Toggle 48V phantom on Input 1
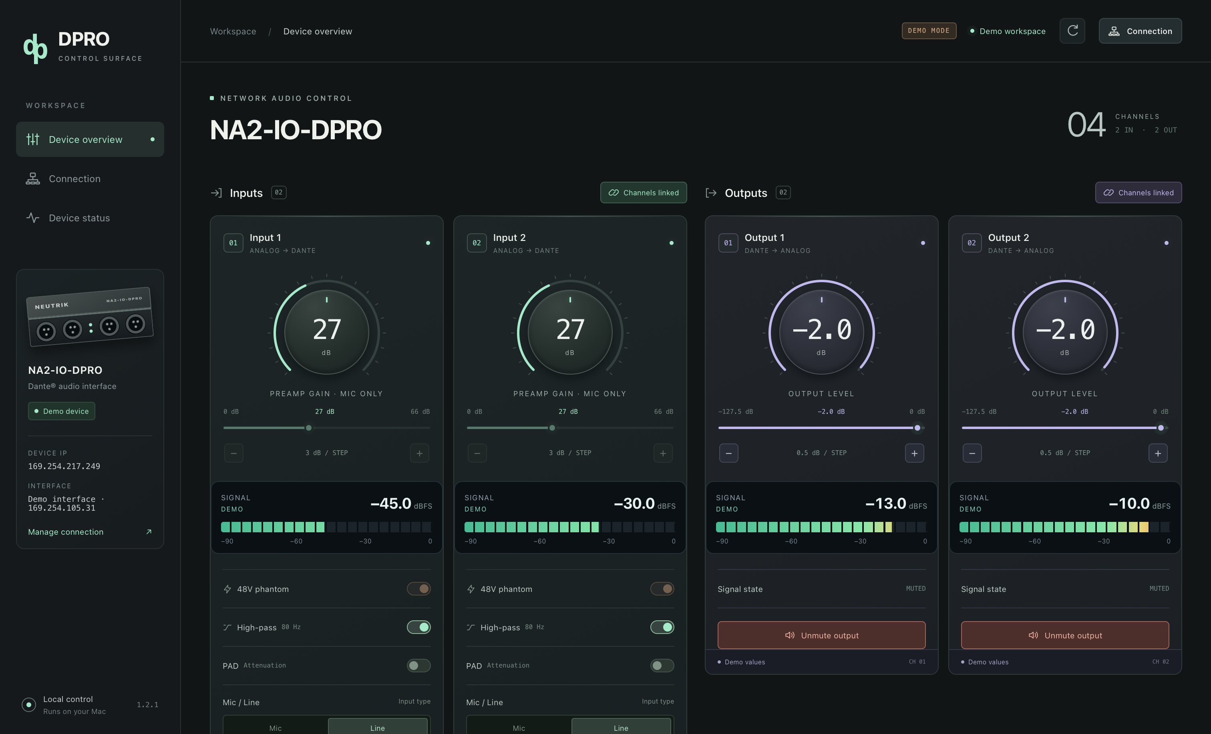Viewport: 1211px width, 734px height. tap(419, 589)
